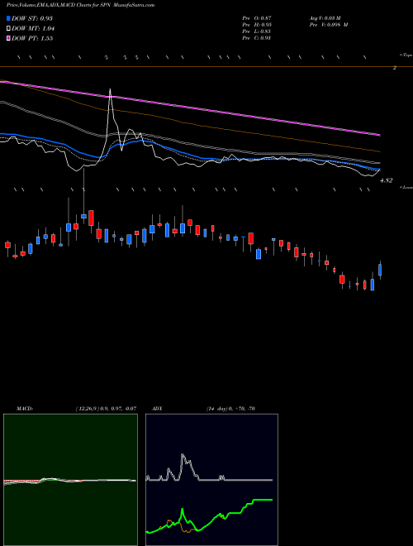Click the Pre H: 0.95 value
The width and height of the screenshot is (413, 546).
pos(257,25)
